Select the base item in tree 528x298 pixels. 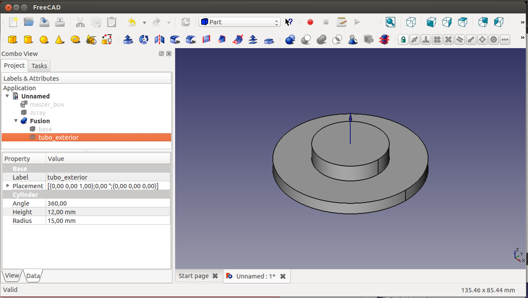point(45,129)
